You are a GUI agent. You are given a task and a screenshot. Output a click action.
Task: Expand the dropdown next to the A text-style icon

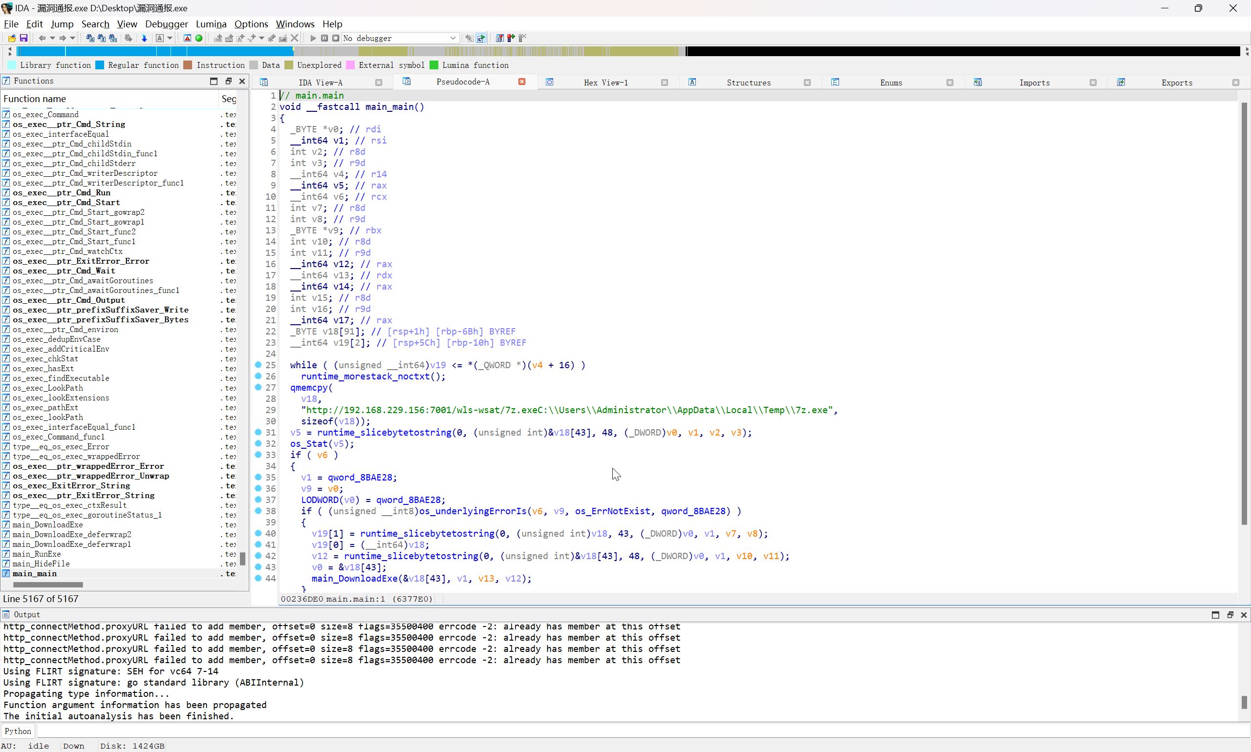[x=170, y=38]
